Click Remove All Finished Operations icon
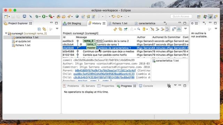This screenshot has height=125, width=223. (x=169, y=86)
